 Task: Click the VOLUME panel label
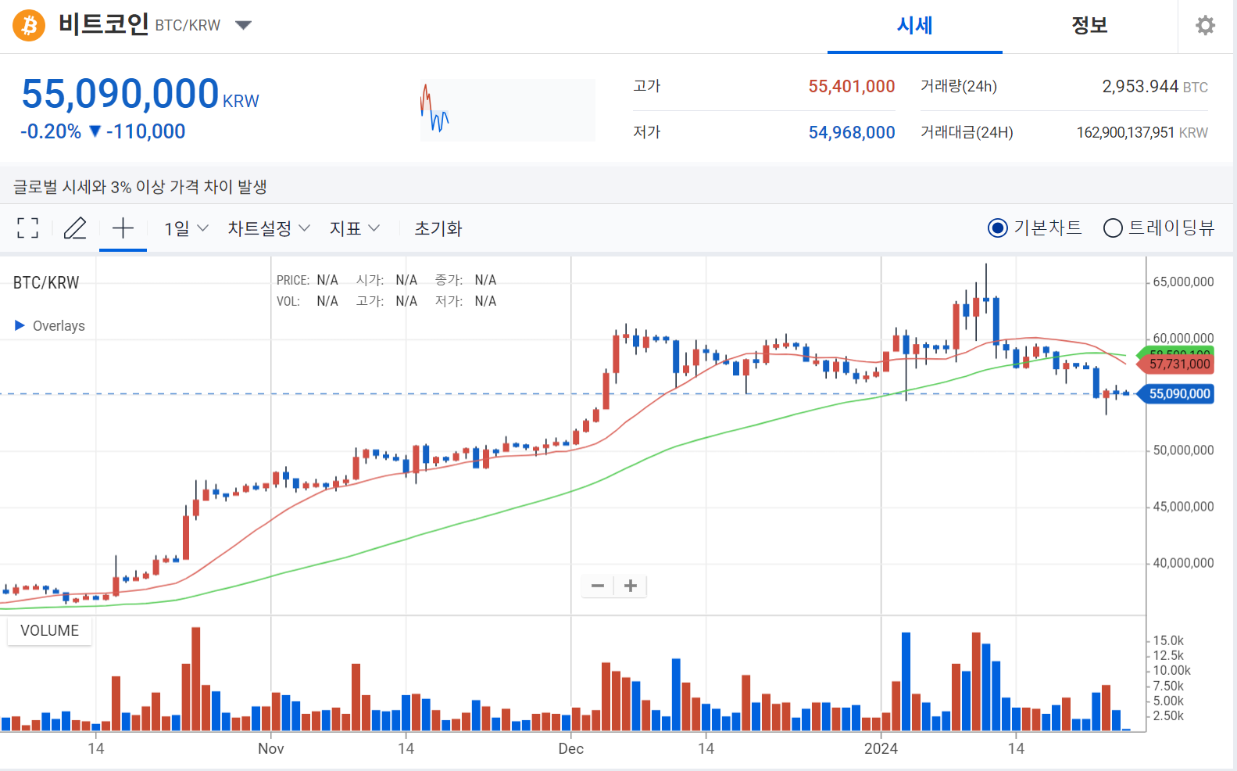(49, 630)
